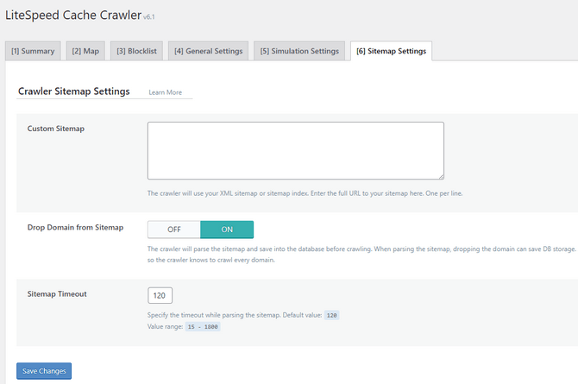This screenshot has height=384, width=578.
Task: Click the Sitemap Settings tab
Action: (391, 51)
